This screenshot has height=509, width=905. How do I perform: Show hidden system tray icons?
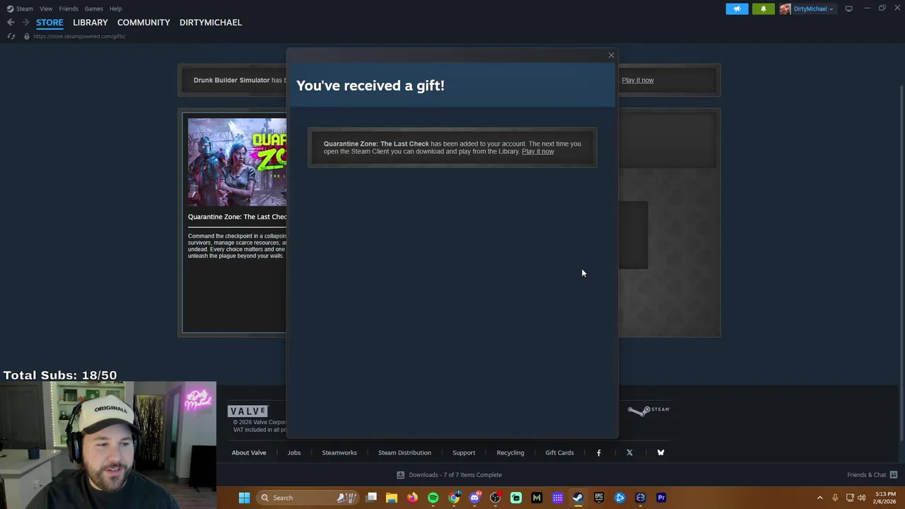tap(820, 498)
